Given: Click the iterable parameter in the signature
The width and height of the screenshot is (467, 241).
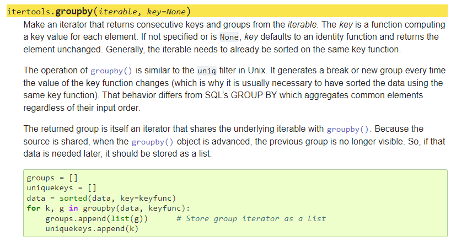Looking at the screenshot, I should 118,12.
